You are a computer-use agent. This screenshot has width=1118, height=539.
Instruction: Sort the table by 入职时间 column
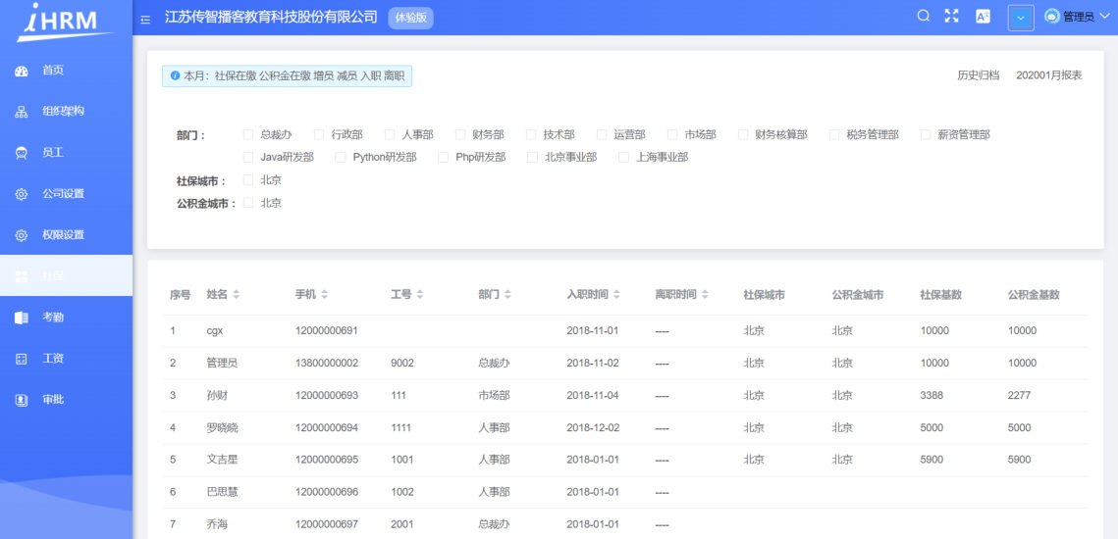[x=616, y=294]
